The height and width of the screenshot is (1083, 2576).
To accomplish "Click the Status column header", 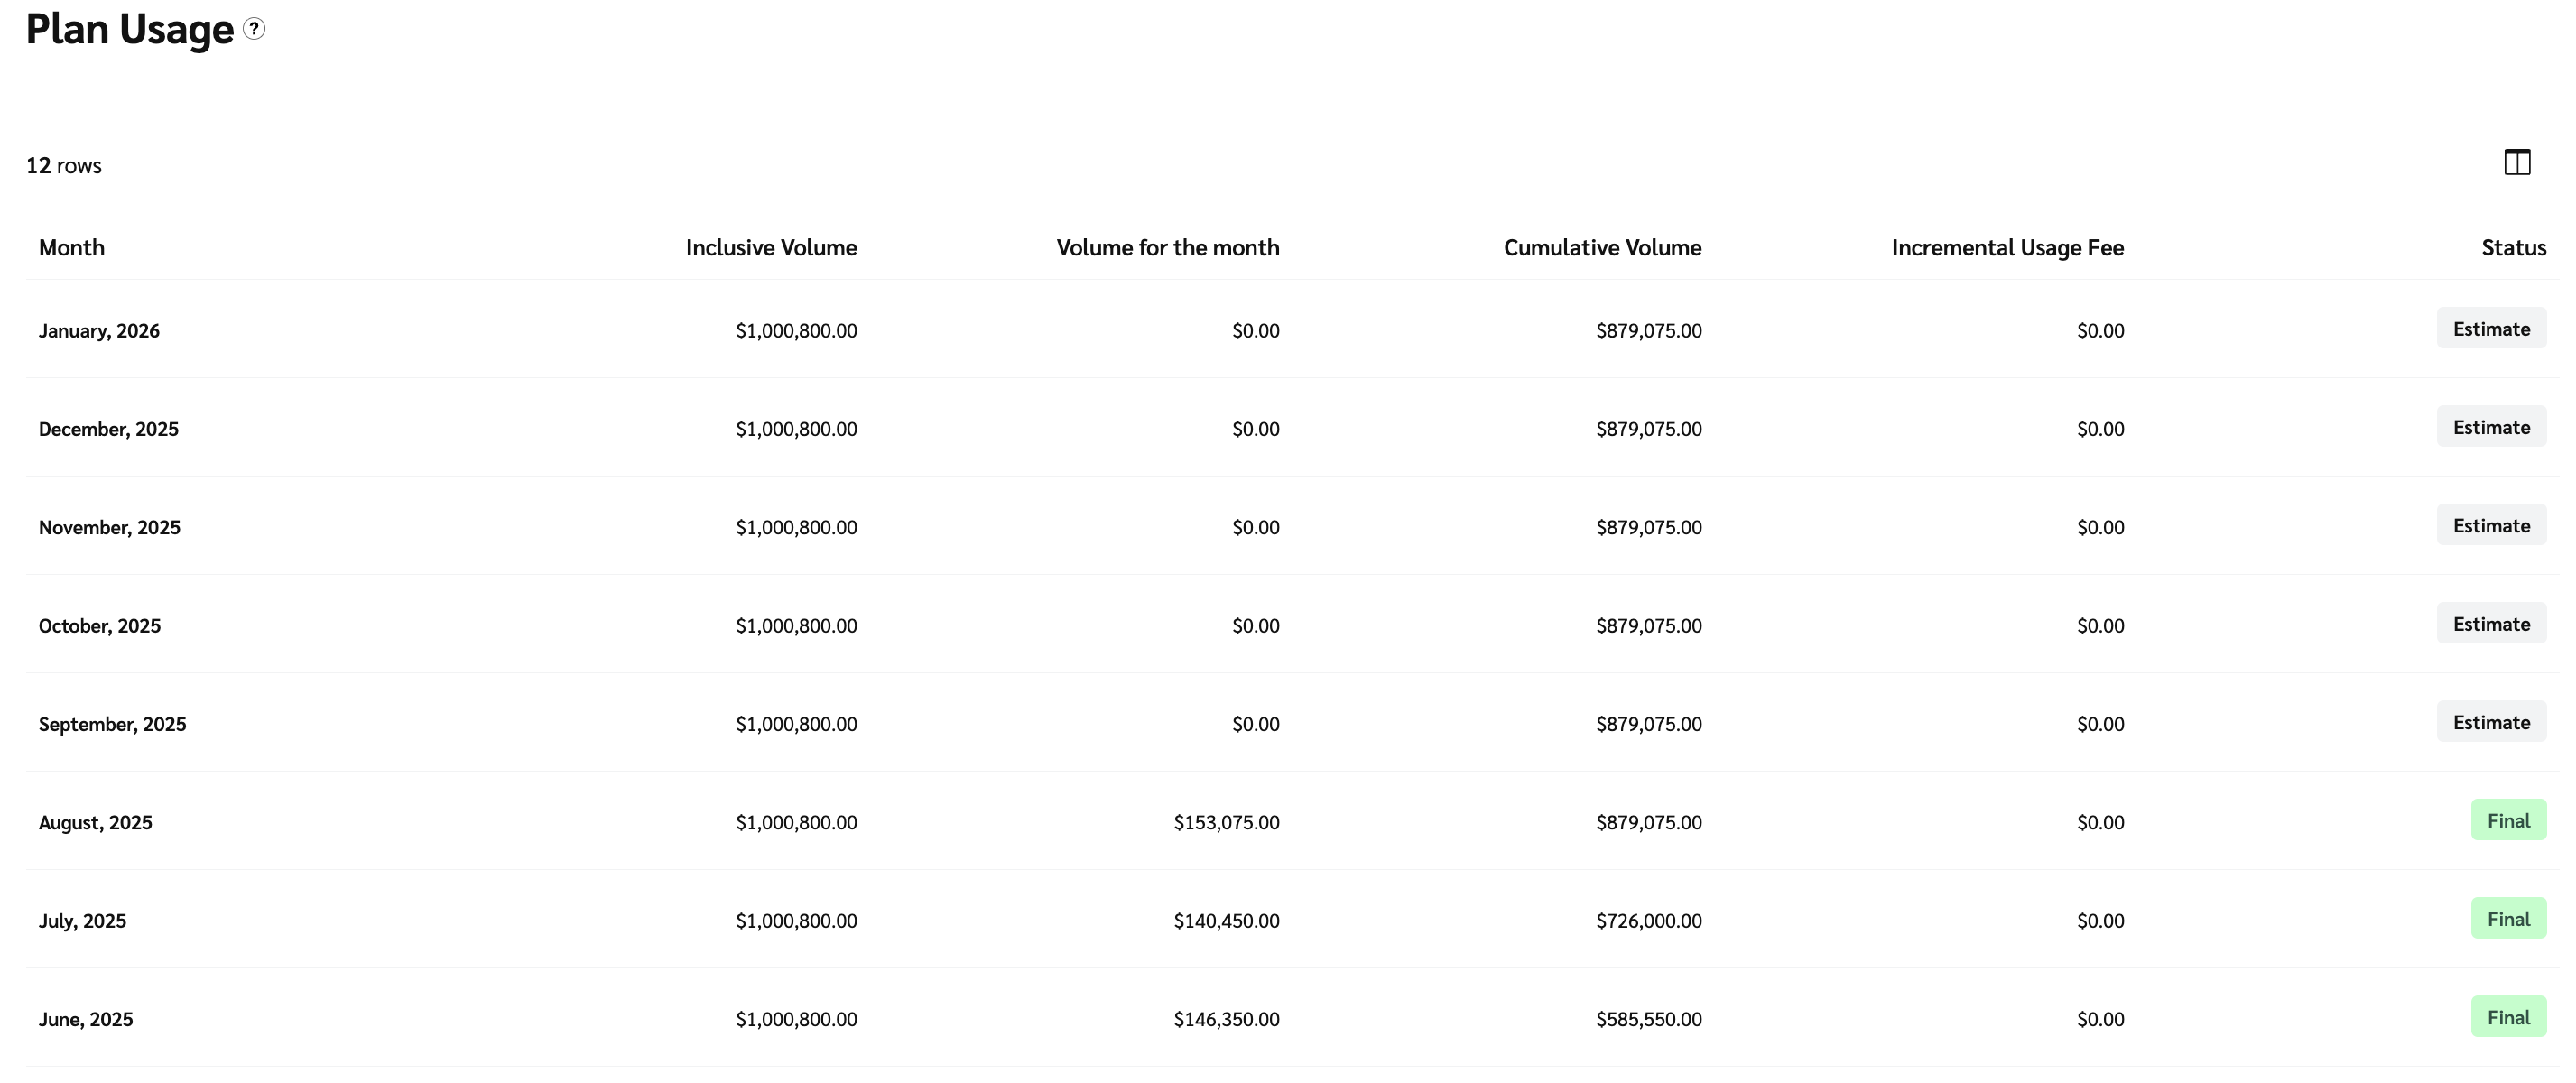I will point(2513,247).
